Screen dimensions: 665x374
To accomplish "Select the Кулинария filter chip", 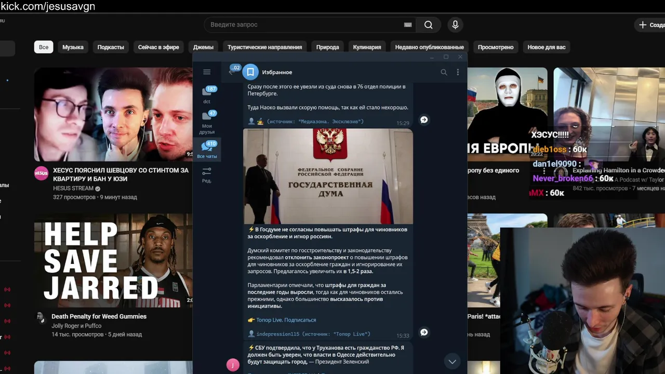I will pyautogui.click(x=367, y=47).
